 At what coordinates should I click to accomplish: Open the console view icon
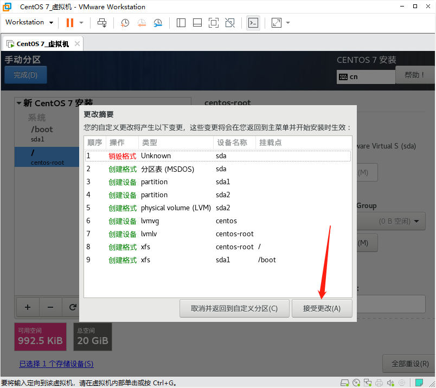coord(253,23)
